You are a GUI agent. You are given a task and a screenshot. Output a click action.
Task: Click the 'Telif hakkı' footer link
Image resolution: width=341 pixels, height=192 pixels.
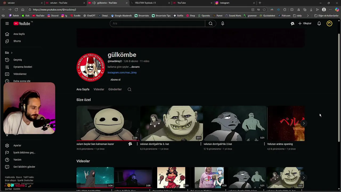tap(29, 177)
